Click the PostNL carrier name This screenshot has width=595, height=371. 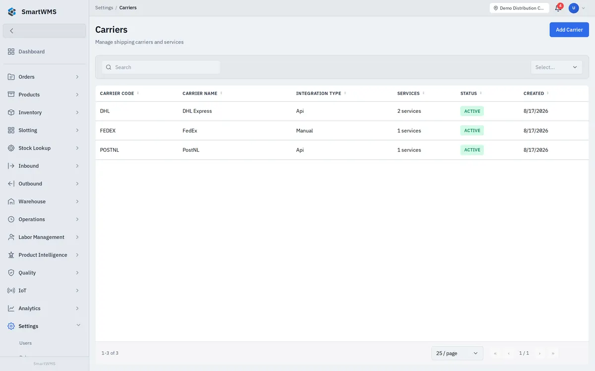(191, 150)
